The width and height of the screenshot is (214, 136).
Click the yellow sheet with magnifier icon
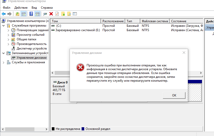tap(69, 14)
